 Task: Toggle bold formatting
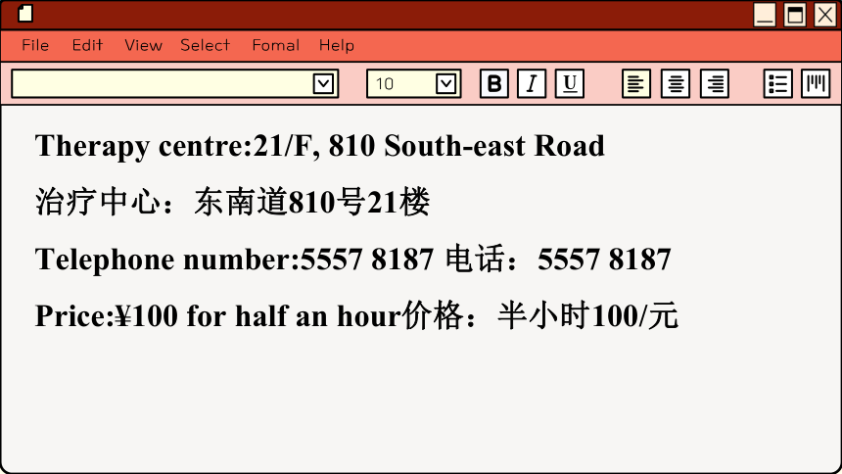[x=494, y=83]
